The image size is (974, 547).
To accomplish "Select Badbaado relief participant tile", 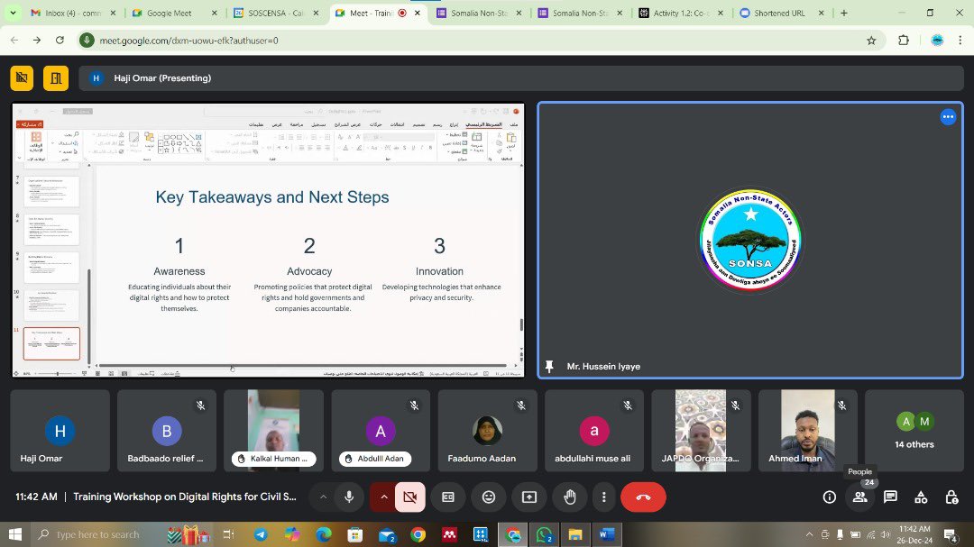I will pos(167,431).
